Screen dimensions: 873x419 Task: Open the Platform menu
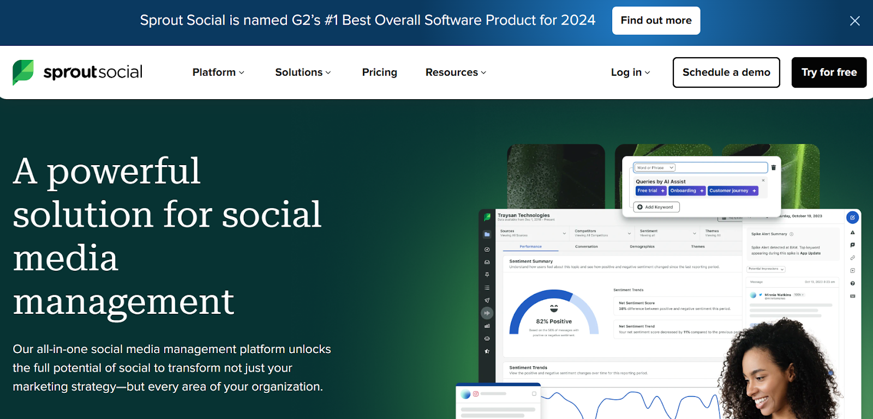218,72
